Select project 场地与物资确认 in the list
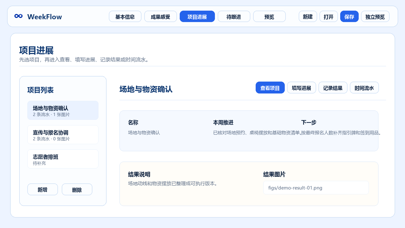 63,110
